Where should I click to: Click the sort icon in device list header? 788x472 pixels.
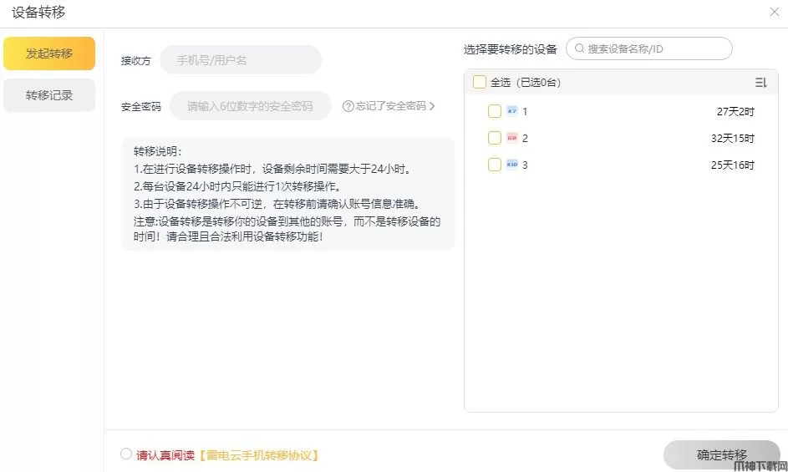click(x=760, y=83)
